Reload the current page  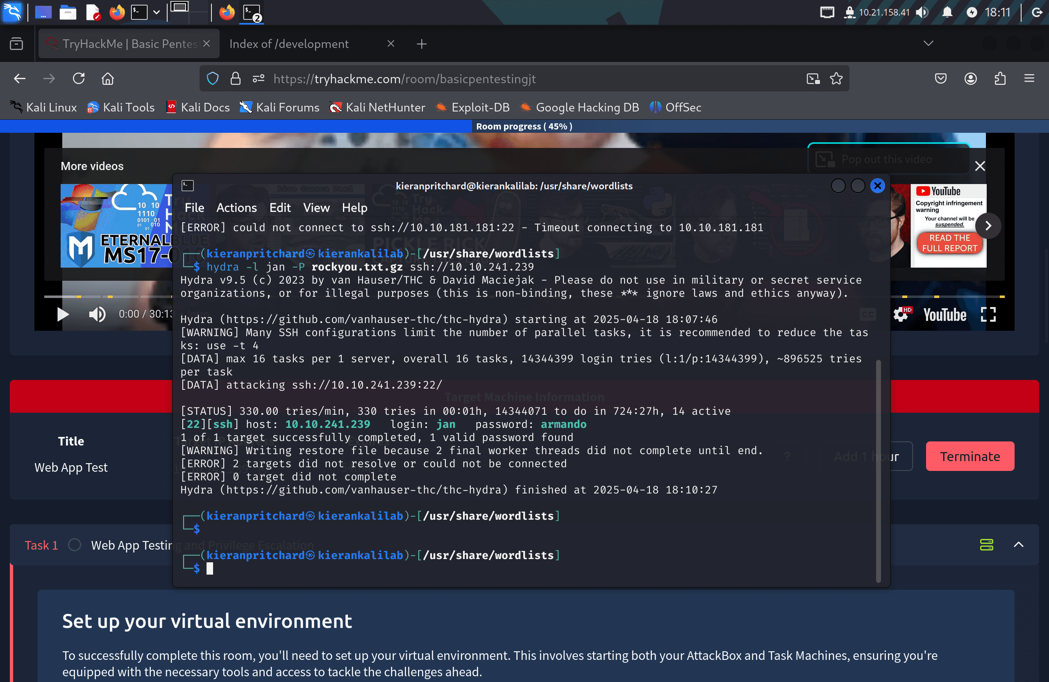point(78,79)
